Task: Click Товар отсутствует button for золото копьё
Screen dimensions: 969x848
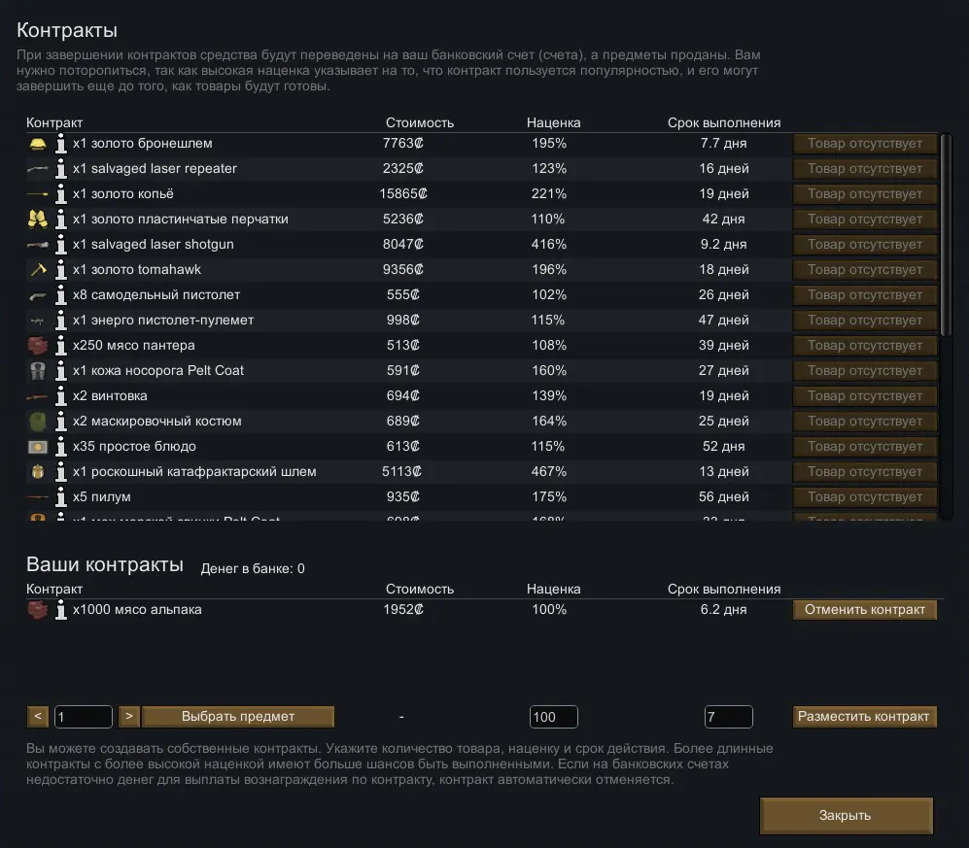Action: point(864,194)
